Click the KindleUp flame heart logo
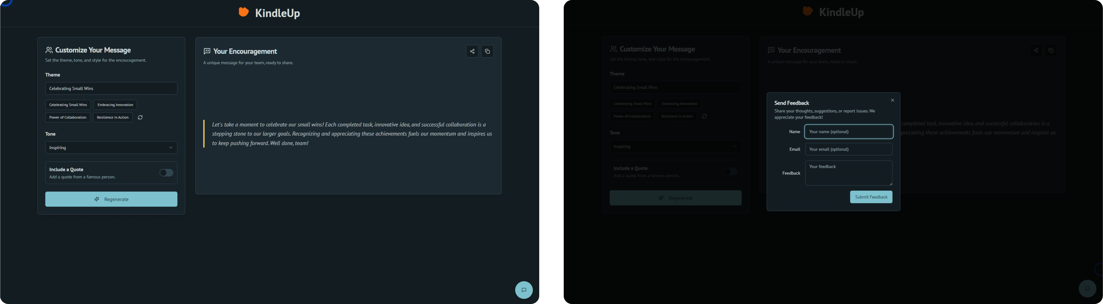This screenshot has width=1103, height=304. pyautogui.click(x=243, y=12)
